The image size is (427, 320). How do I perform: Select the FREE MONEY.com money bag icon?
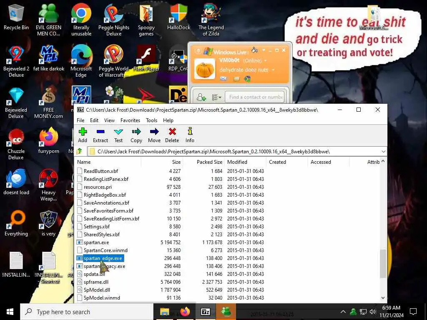48,103
